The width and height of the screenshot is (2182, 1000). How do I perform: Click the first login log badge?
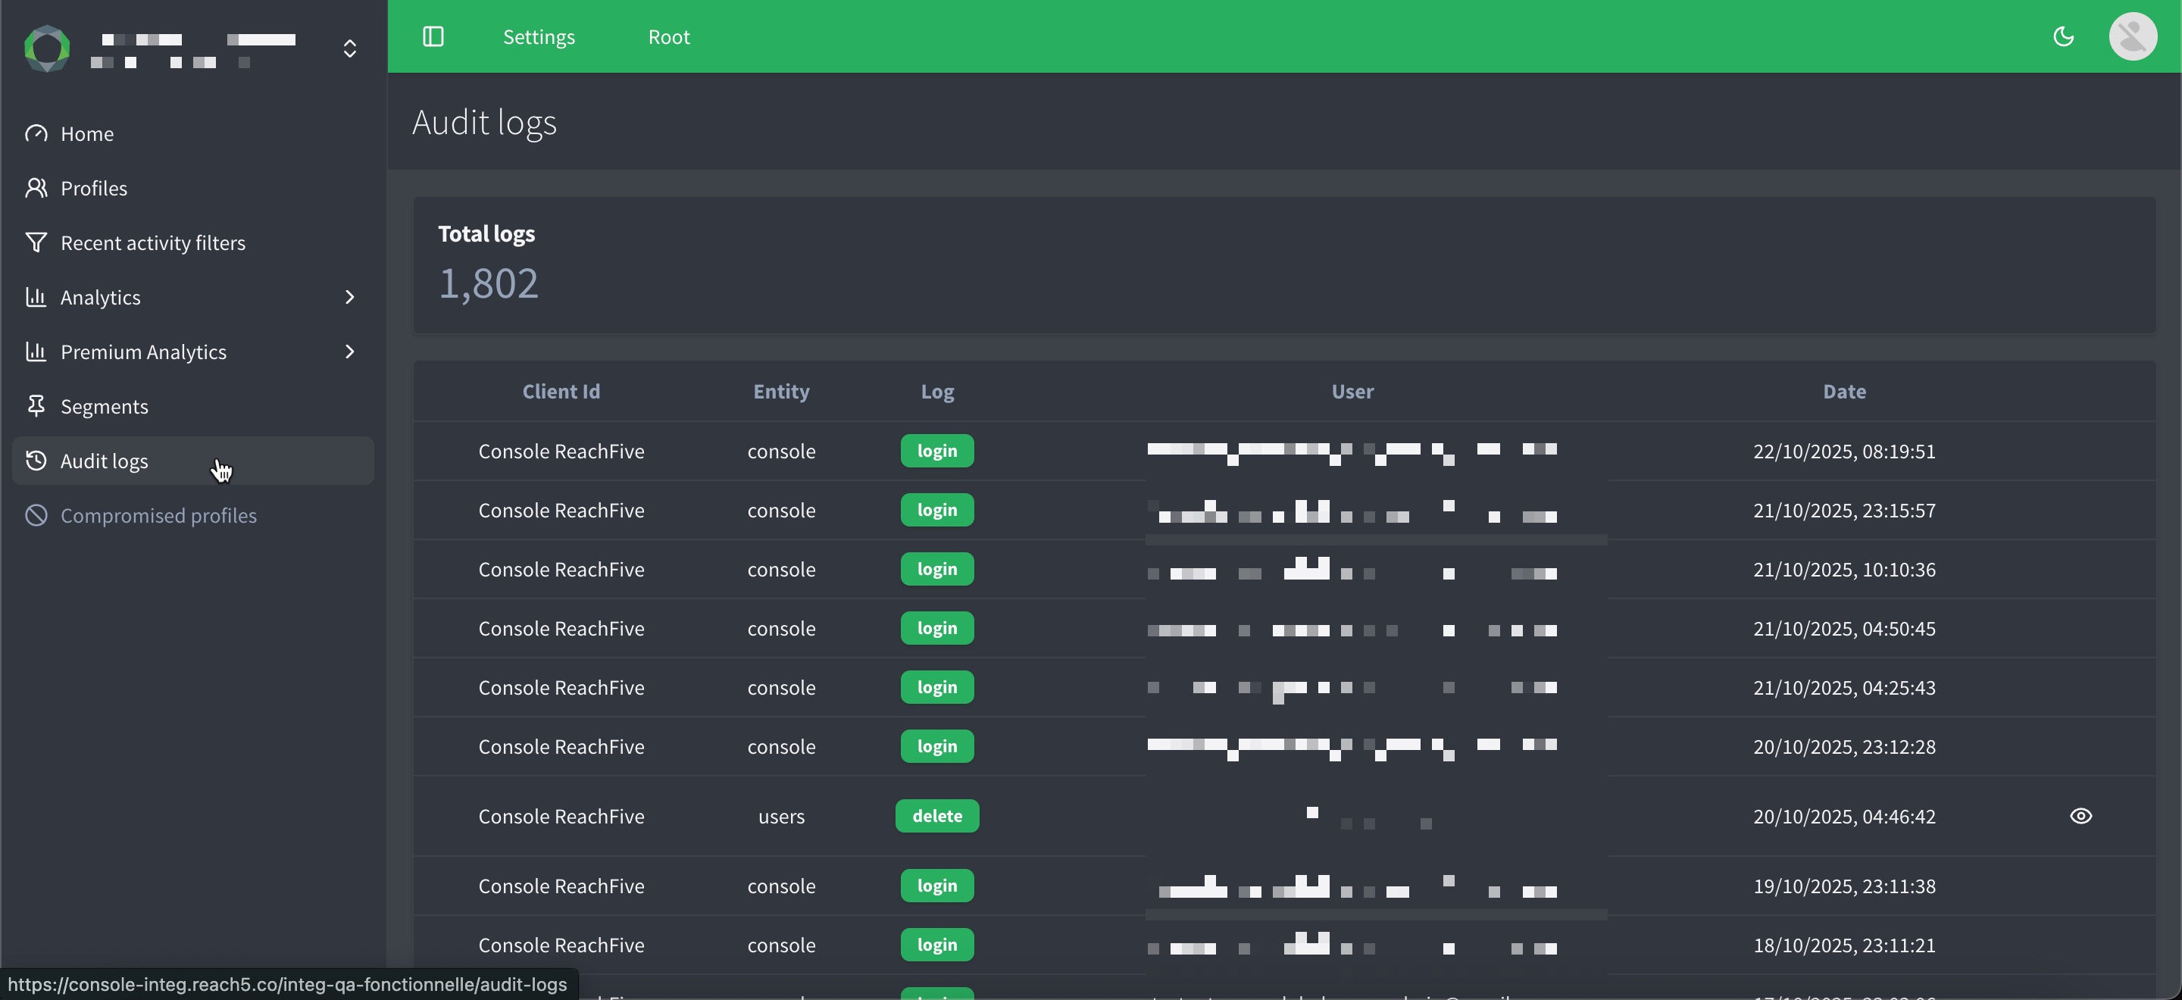937,451
